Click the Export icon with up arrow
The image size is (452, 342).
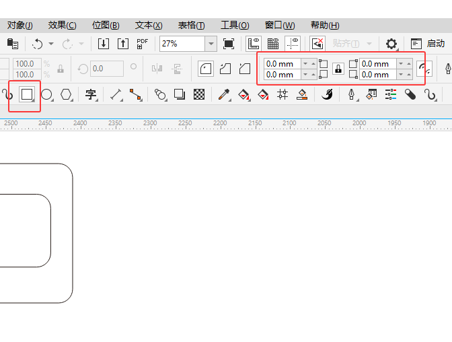[x=123, y=44]
